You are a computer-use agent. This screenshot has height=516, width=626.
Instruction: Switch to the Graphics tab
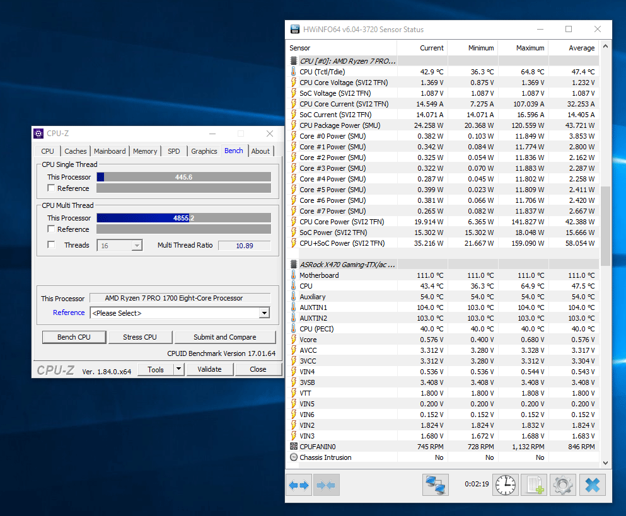click(204, 151)
